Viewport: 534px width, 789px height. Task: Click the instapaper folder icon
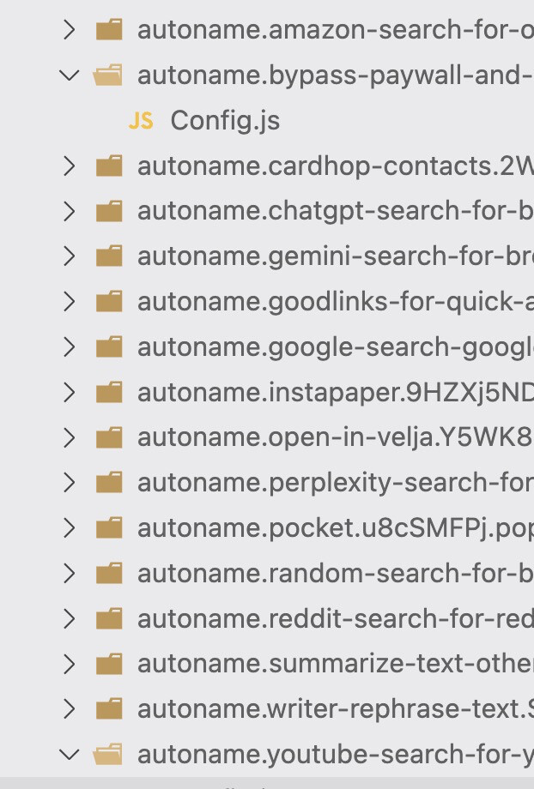109,391
